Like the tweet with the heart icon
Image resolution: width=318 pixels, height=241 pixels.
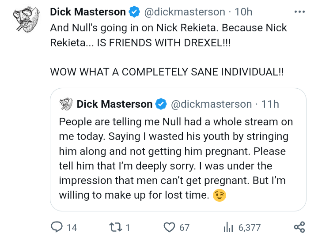[170, 227]
